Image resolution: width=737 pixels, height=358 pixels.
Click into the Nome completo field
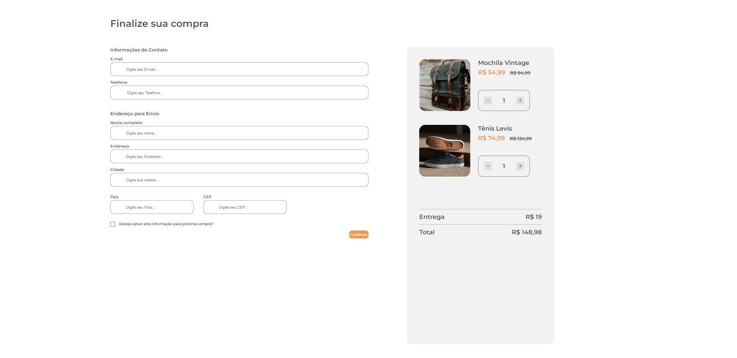[239, 133]
